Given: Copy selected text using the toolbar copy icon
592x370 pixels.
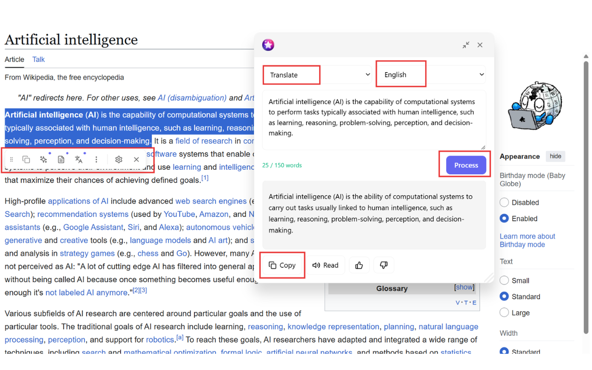Looking at the screenshot, I should pyautogui.click(x=26, y=159).
